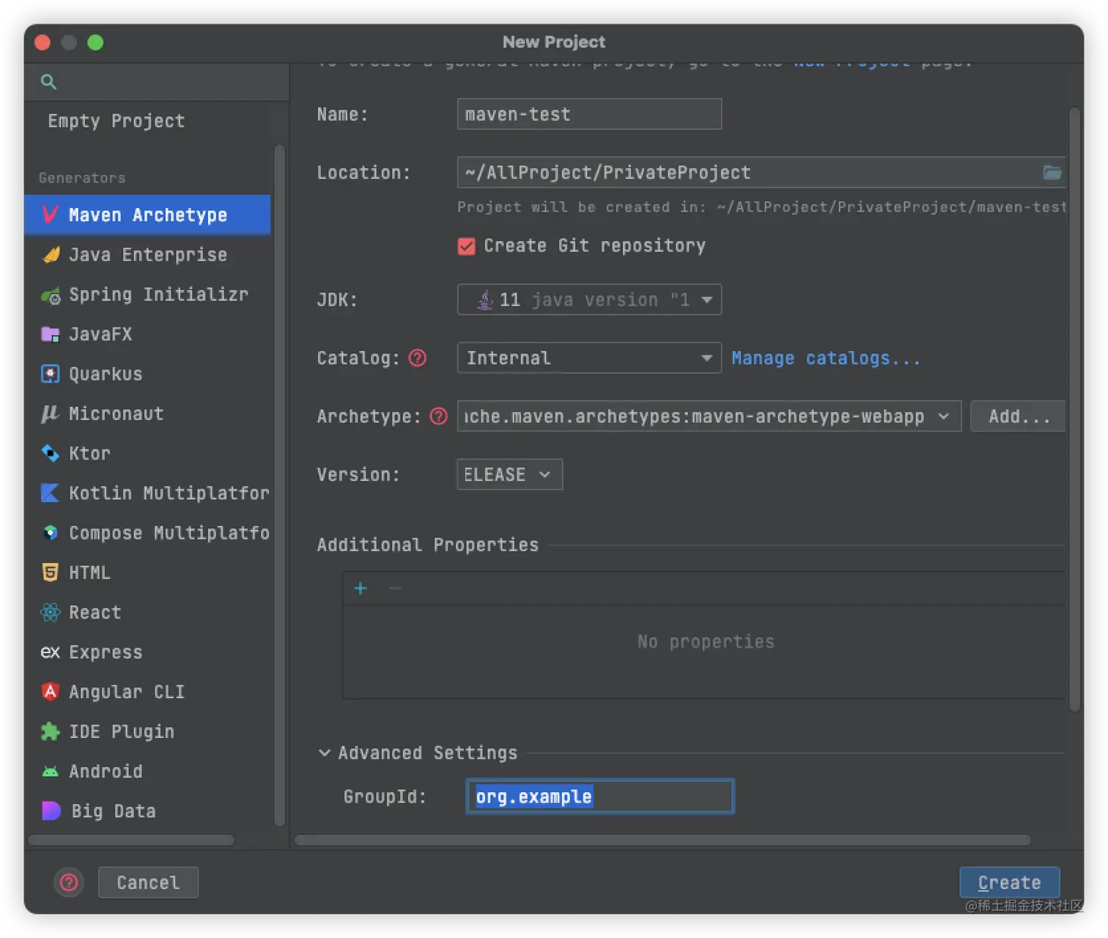
Task: Click the Create button
Action: tap(1009, 882)
